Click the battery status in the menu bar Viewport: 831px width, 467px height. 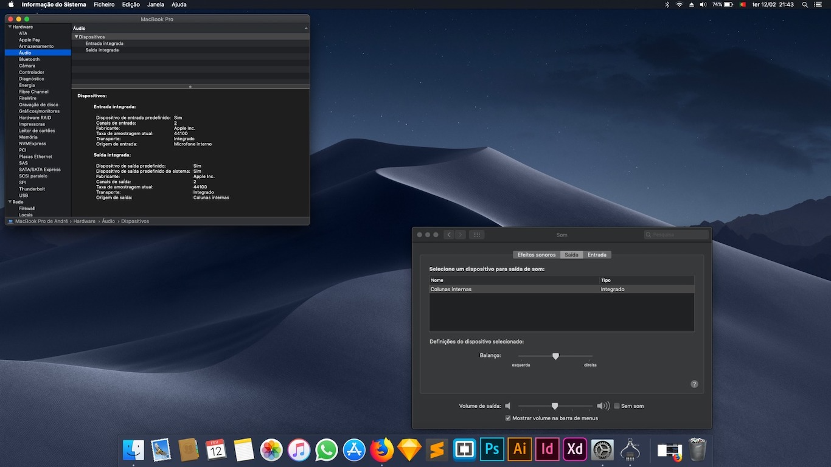click(x=723, y=4)
